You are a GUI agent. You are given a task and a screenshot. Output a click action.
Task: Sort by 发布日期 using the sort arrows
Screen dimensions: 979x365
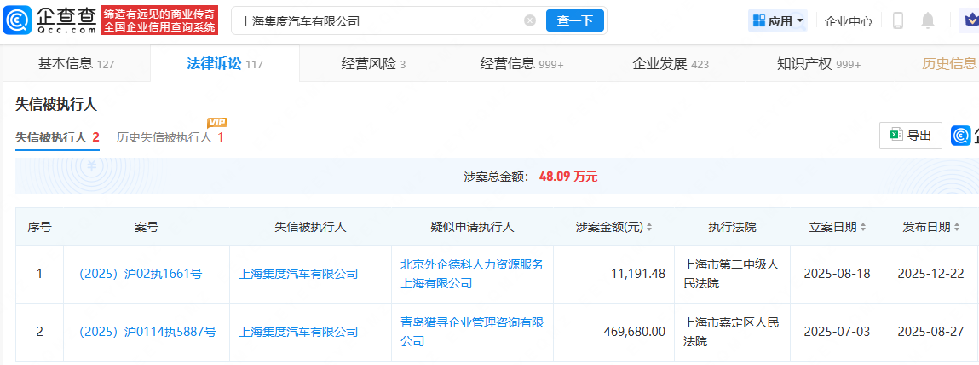point(957,228)
